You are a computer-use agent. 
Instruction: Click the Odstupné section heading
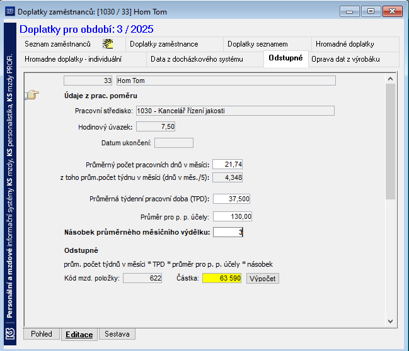pyautogui.click(x=81, y=250)
